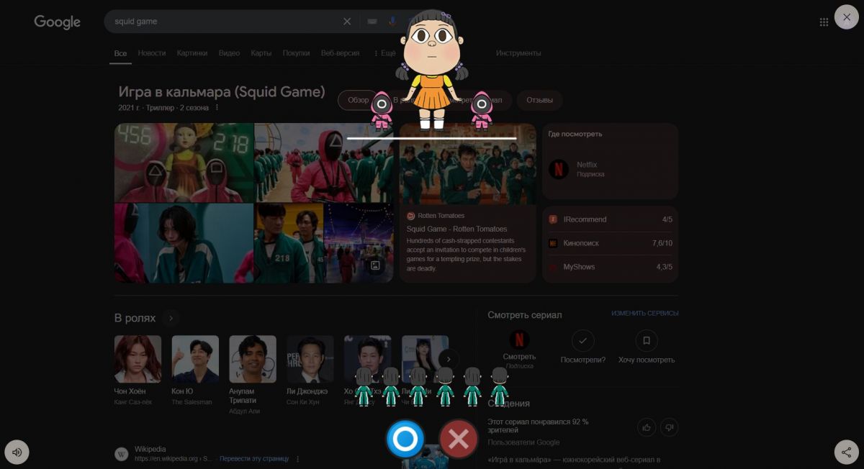Open Инструменты search tools
Viewport: 864px width, 469px height.
pos(518,53)
